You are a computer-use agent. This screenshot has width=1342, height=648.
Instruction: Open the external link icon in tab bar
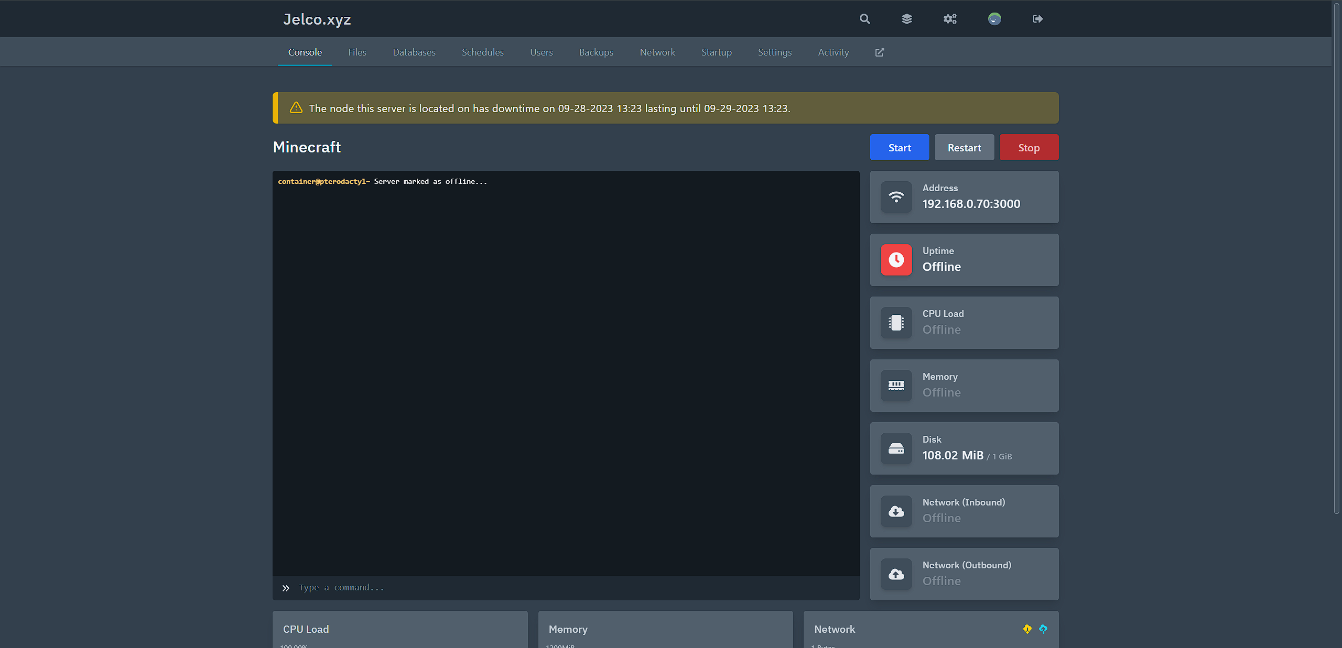coord(880,52)
